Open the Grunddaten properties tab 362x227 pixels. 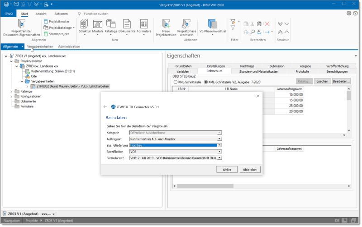coord(183,66)
